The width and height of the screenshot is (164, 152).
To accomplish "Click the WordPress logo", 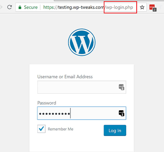I will click(x=82, y=42).
